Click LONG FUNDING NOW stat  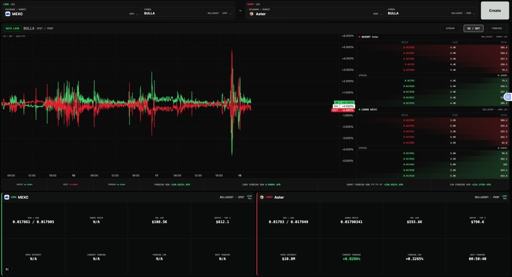[261, 184]
